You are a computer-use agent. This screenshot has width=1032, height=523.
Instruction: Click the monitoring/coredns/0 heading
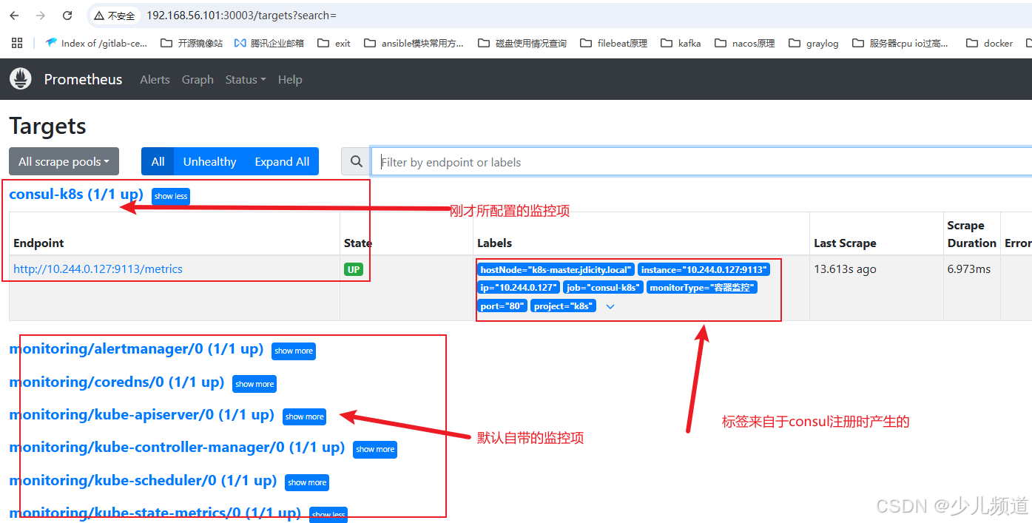tap(117, 382)
